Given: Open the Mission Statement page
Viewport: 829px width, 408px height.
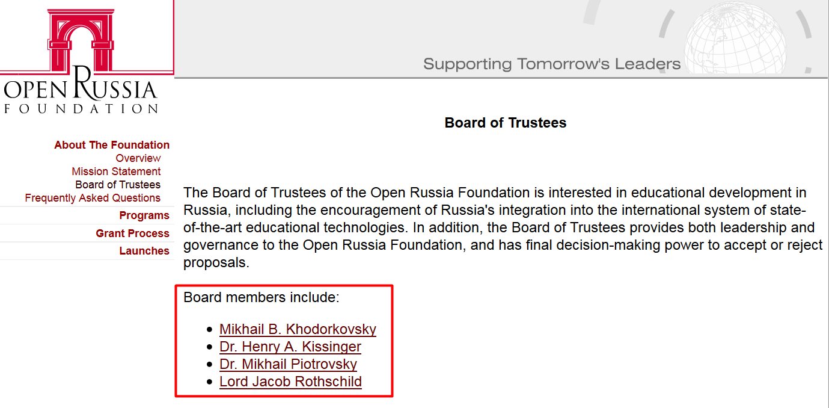Looking at the screenshot, I should 116,172.
